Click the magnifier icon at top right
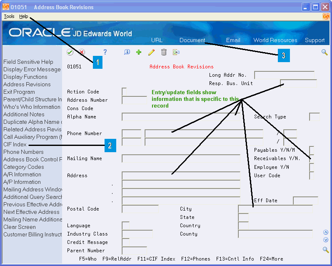 click(x=325, y=52)
